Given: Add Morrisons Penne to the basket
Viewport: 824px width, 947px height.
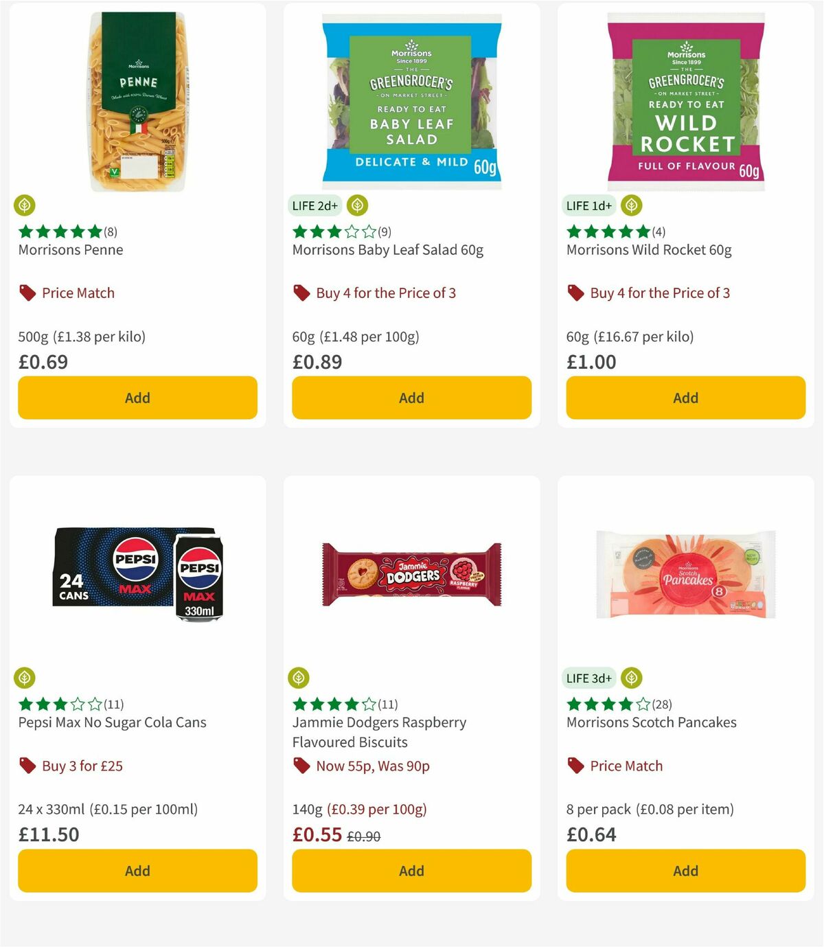Looking at the screenshot, I should pos(137,398).
